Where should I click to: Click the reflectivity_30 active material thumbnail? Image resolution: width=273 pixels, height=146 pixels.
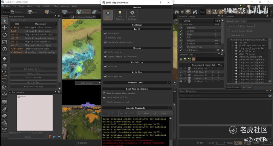click(x=35, y=113)
